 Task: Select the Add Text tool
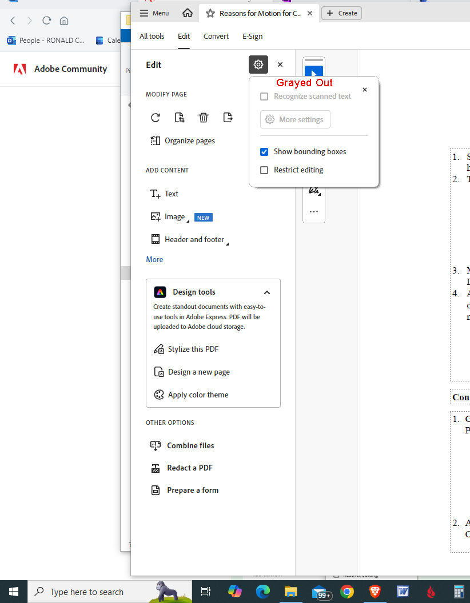coord(164,194)
